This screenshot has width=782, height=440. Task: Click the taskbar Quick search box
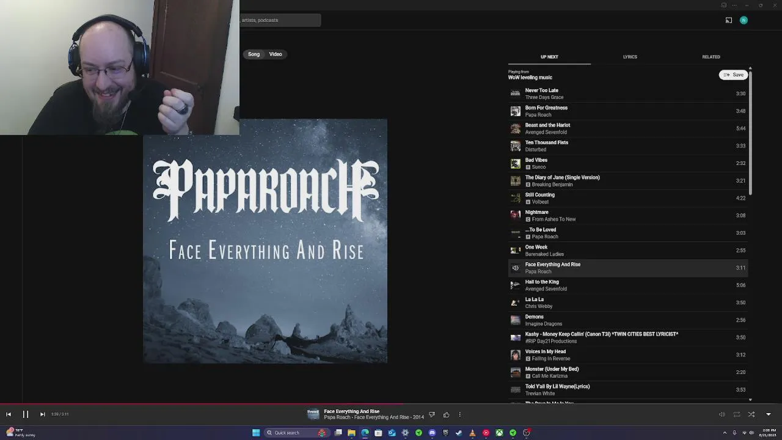(x=296, y=433)
